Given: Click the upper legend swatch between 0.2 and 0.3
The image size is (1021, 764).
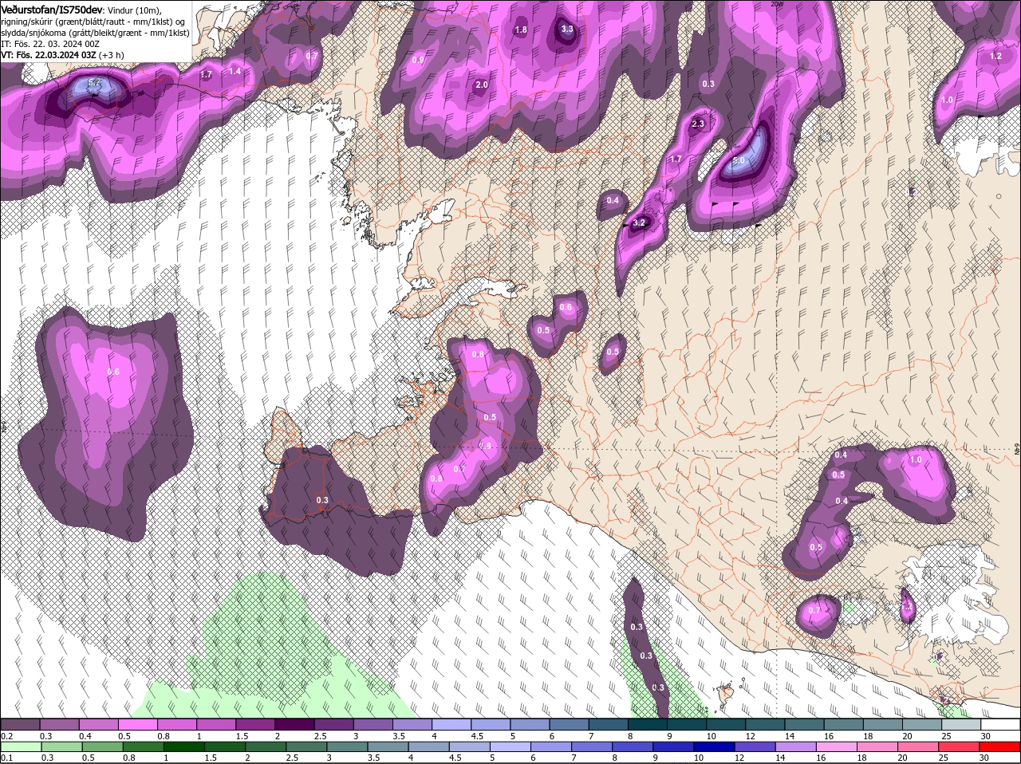Looking at the screenshot, I should click(x=20, y=724).
